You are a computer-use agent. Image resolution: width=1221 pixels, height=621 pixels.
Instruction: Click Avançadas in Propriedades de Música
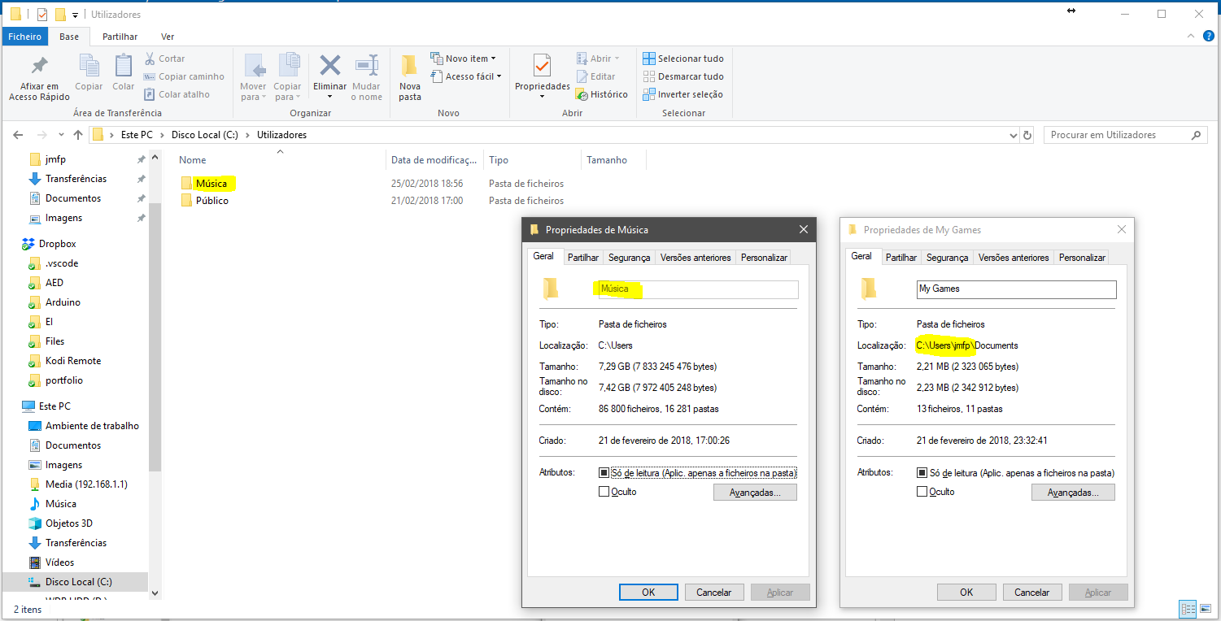[x=755, y=493]
